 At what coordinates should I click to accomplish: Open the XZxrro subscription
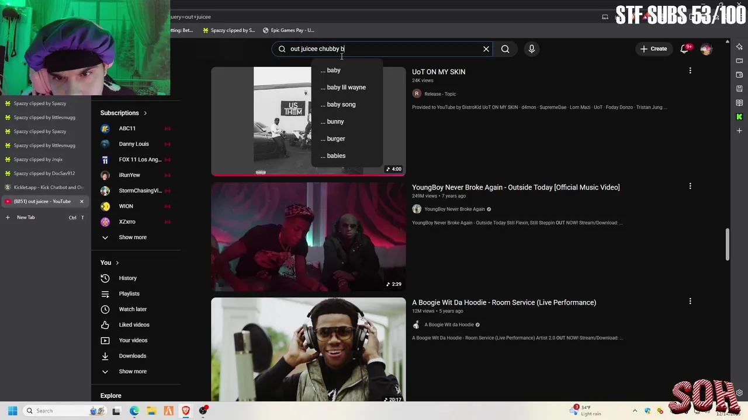click(x=136, y=222)
